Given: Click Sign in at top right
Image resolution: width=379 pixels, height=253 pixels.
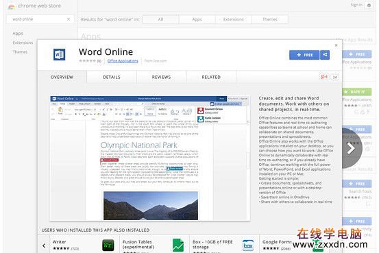Looking at the screenshot, I should click(356, 5).
